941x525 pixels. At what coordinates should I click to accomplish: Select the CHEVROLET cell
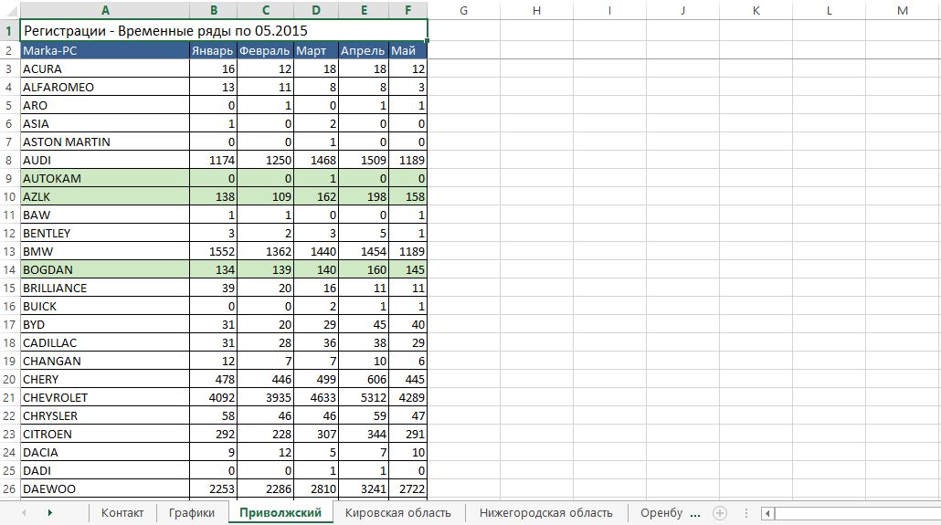point(105,397)
